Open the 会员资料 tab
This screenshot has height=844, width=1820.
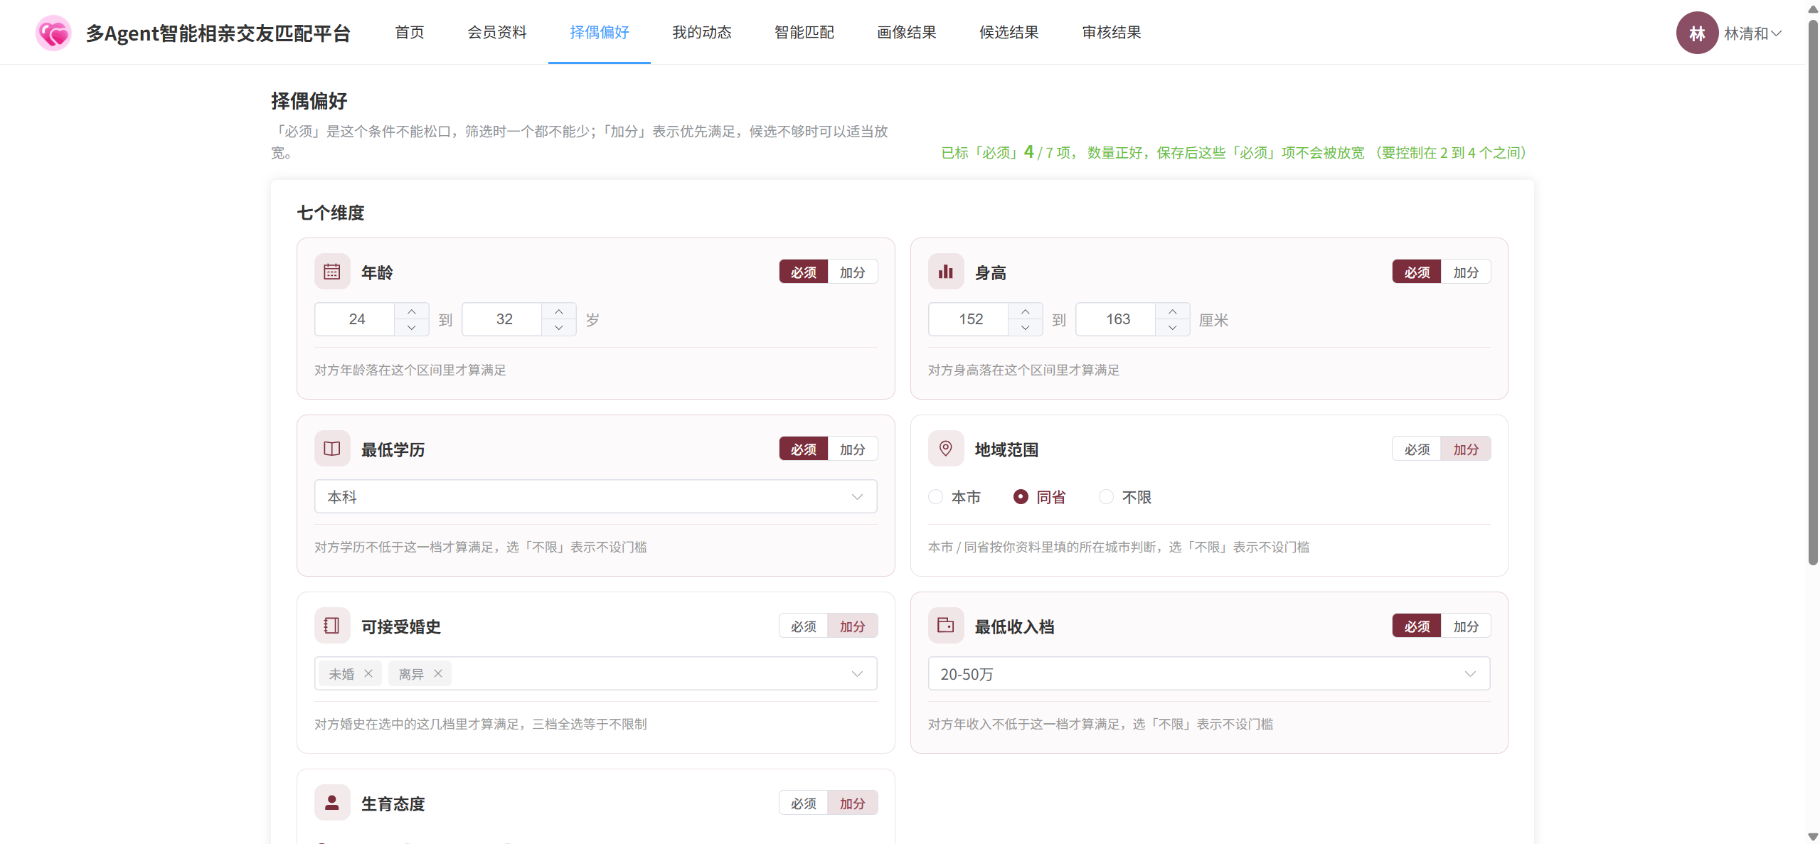(x=497, y=32)
